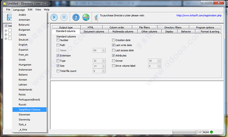
Task: Open the Other columns tab
Action: click(149, 31)
